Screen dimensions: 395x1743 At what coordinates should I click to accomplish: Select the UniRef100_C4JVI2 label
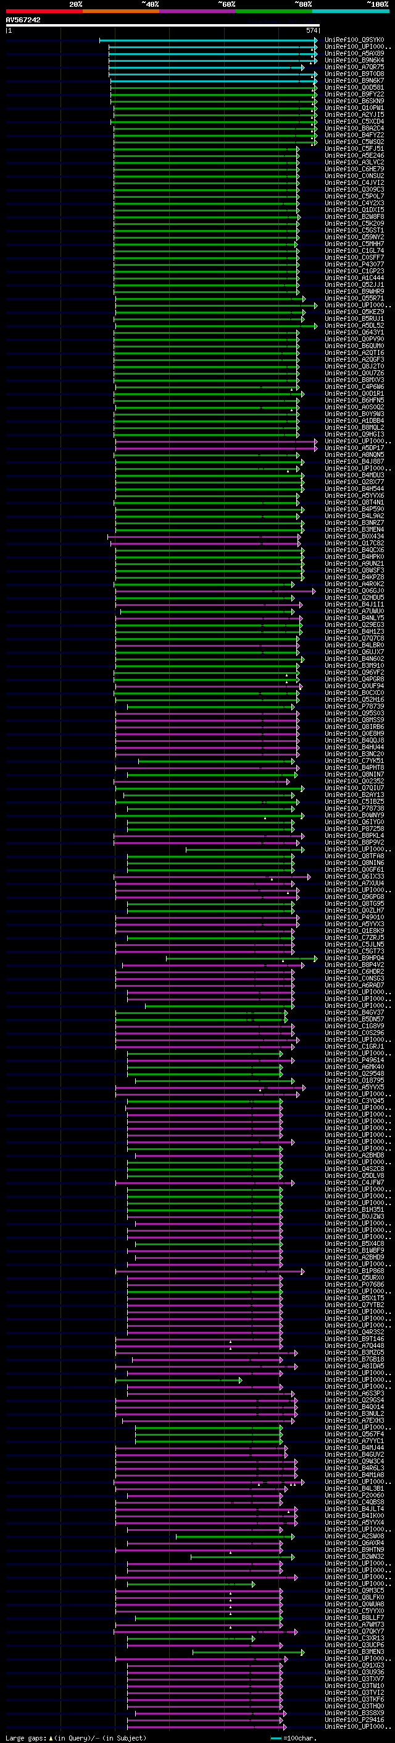354,182
